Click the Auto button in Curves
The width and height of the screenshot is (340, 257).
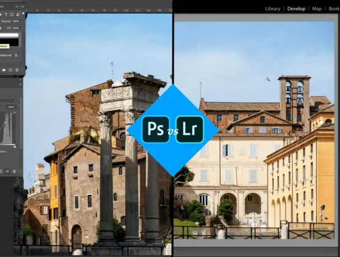[11, 107]
